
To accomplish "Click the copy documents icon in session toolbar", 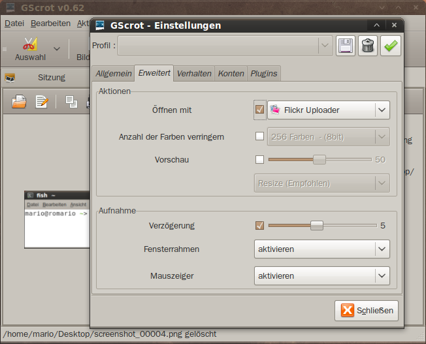I will 71,101.
